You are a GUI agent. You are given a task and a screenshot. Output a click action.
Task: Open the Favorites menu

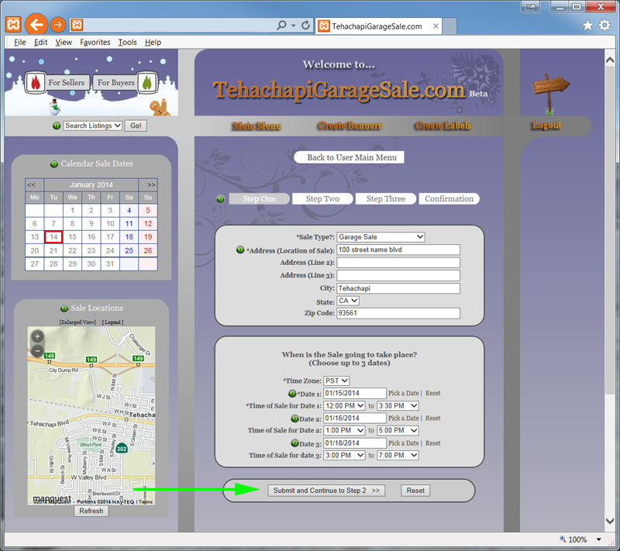(x=95, y=43)
